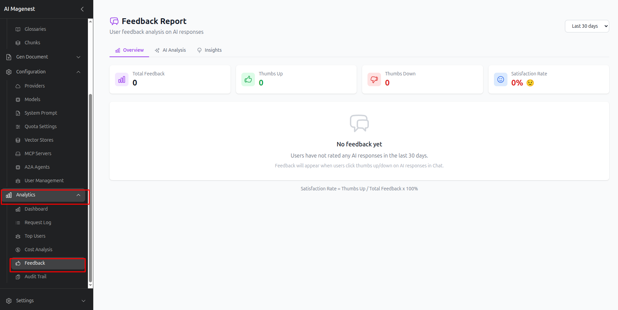
Task: Click the Total Feedback purple chart icon
Action: click(122, 79)
